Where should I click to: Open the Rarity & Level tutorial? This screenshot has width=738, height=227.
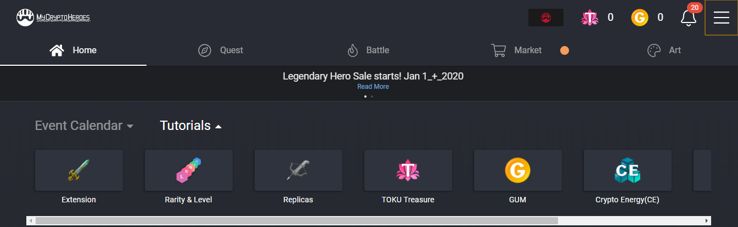[188, 171]
